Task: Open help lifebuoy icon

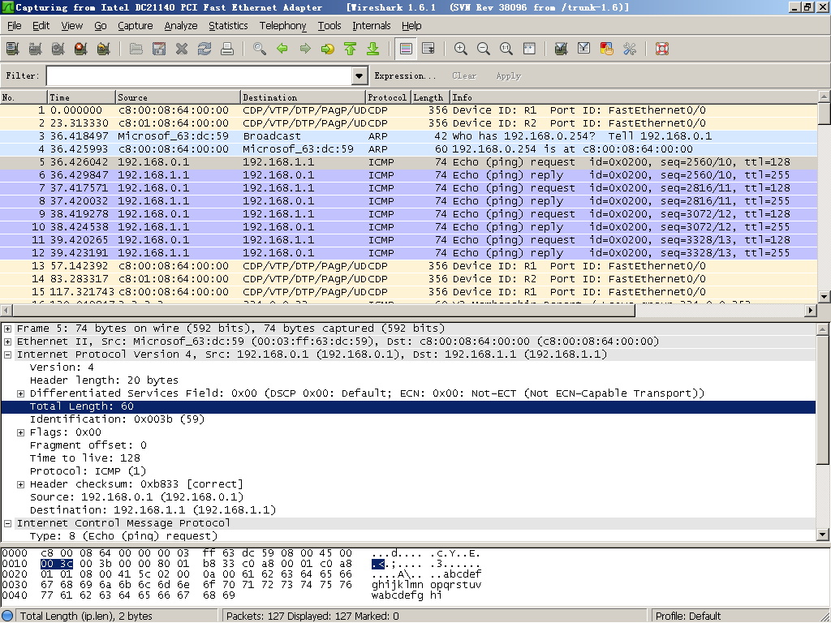Action: point(662,49)
